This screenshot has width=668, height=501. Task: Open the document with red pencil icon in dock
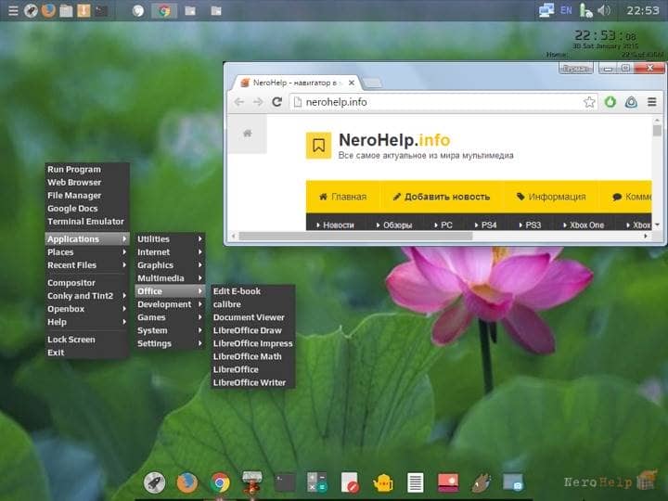point(350,482)
